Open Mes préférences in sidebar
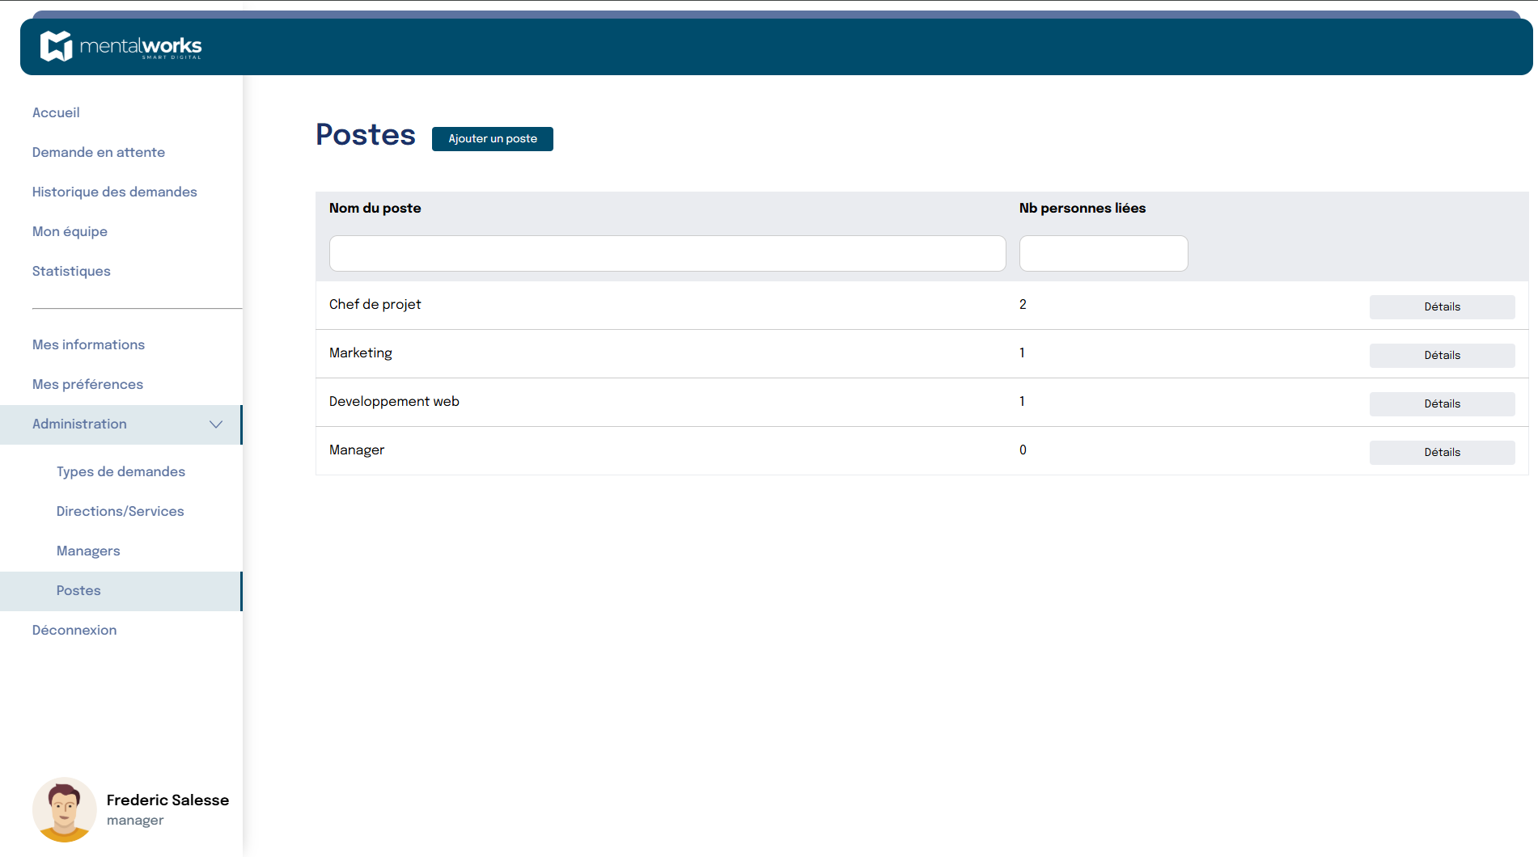The width and height of the screenshot is (1538, 857). [x=87, y=385]
